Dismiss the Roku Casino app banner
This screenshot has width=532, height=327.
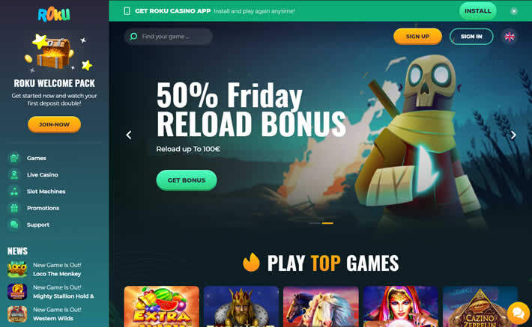[x=514, y=11]
